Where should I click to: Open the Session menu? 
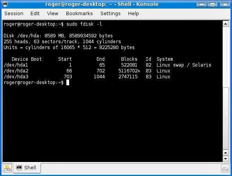tap(14, 14)
